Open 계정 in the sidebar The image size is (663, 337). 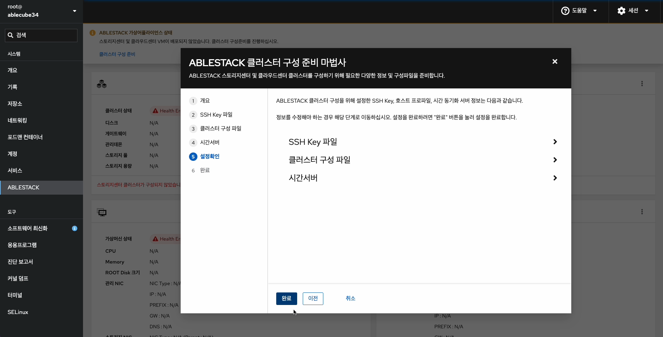(x=42, y=154)
